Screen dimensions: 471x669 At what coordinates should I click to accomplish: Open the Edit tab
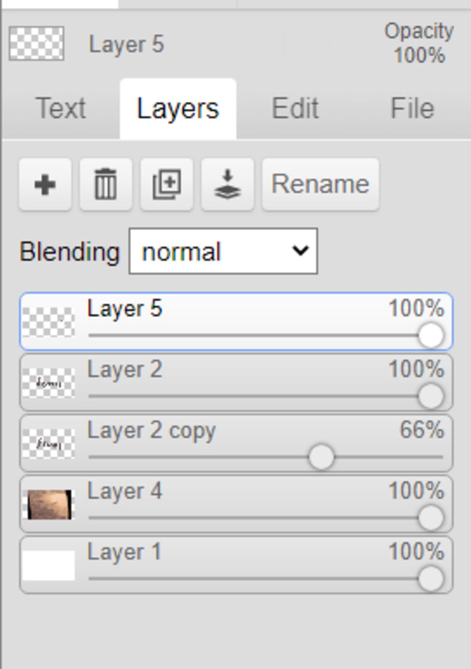click(x=295, y=109)
